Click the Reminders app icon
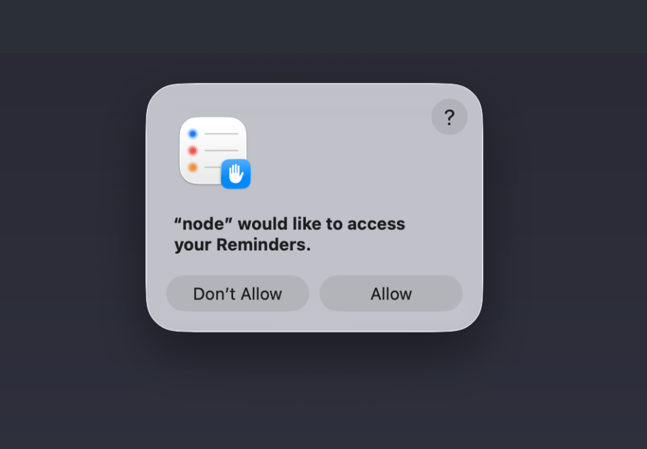This screenshot has height=449, width=647. [213, 151]
